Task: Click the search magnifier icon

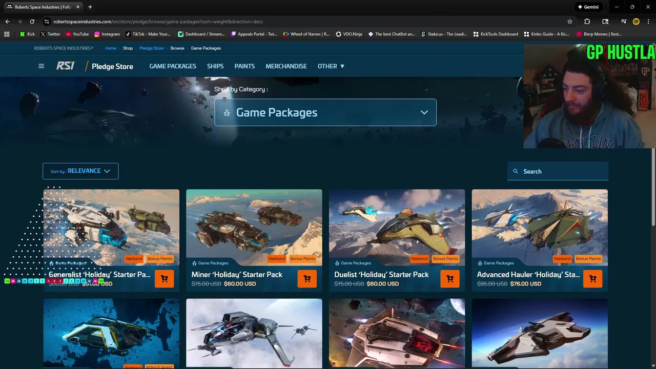Action: (516, 171)
